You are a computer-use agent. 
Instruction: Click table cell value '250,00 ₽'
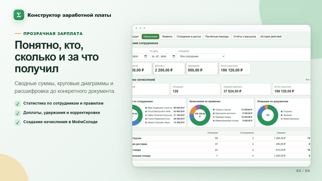coord(281,144)
